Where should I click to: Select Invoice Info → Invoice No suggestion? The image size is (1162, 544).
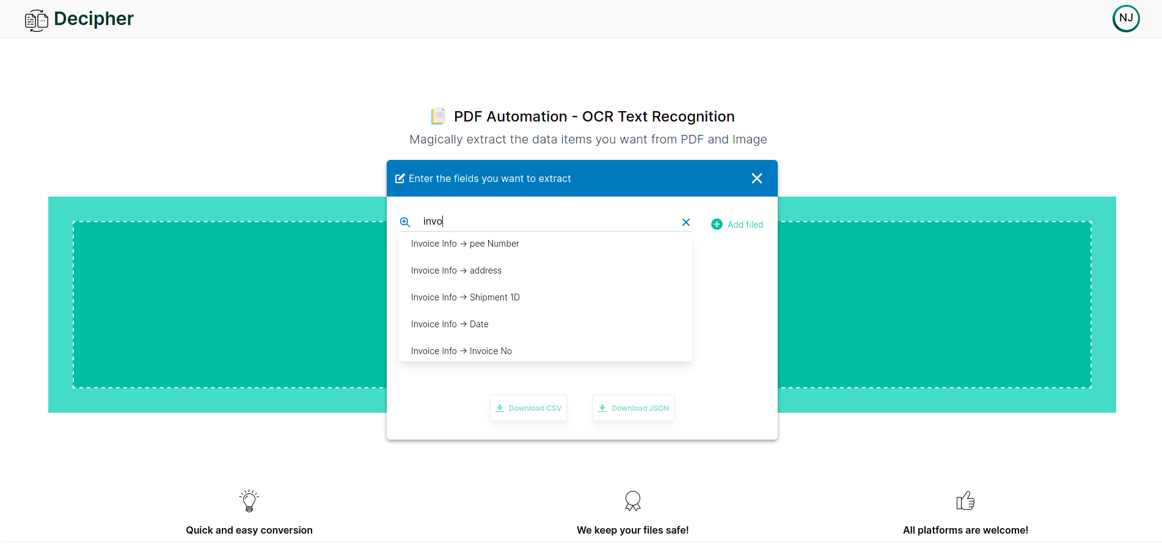pyautogui.click(x=546, y=351)
